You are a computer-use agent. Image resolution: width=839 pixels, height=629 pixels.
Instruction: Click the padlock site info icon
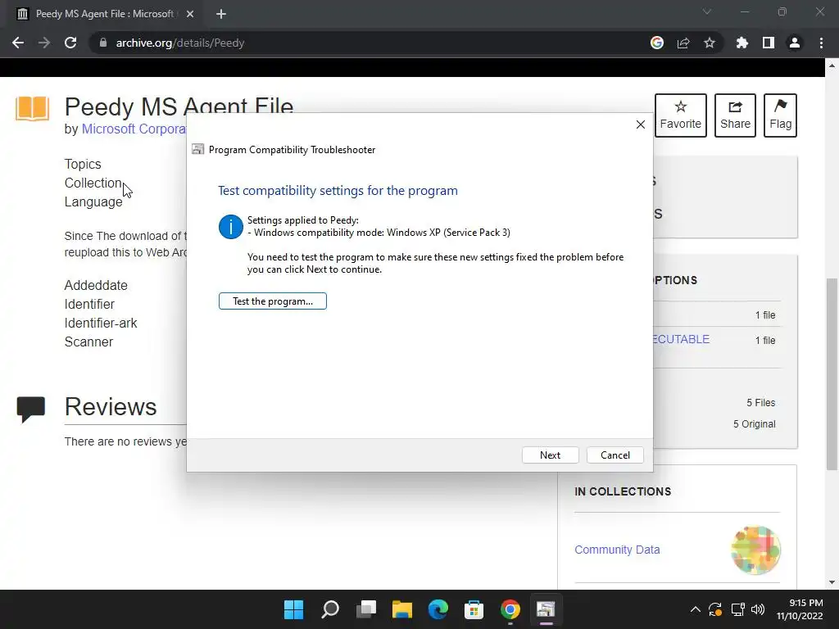(x=103, y=43)
